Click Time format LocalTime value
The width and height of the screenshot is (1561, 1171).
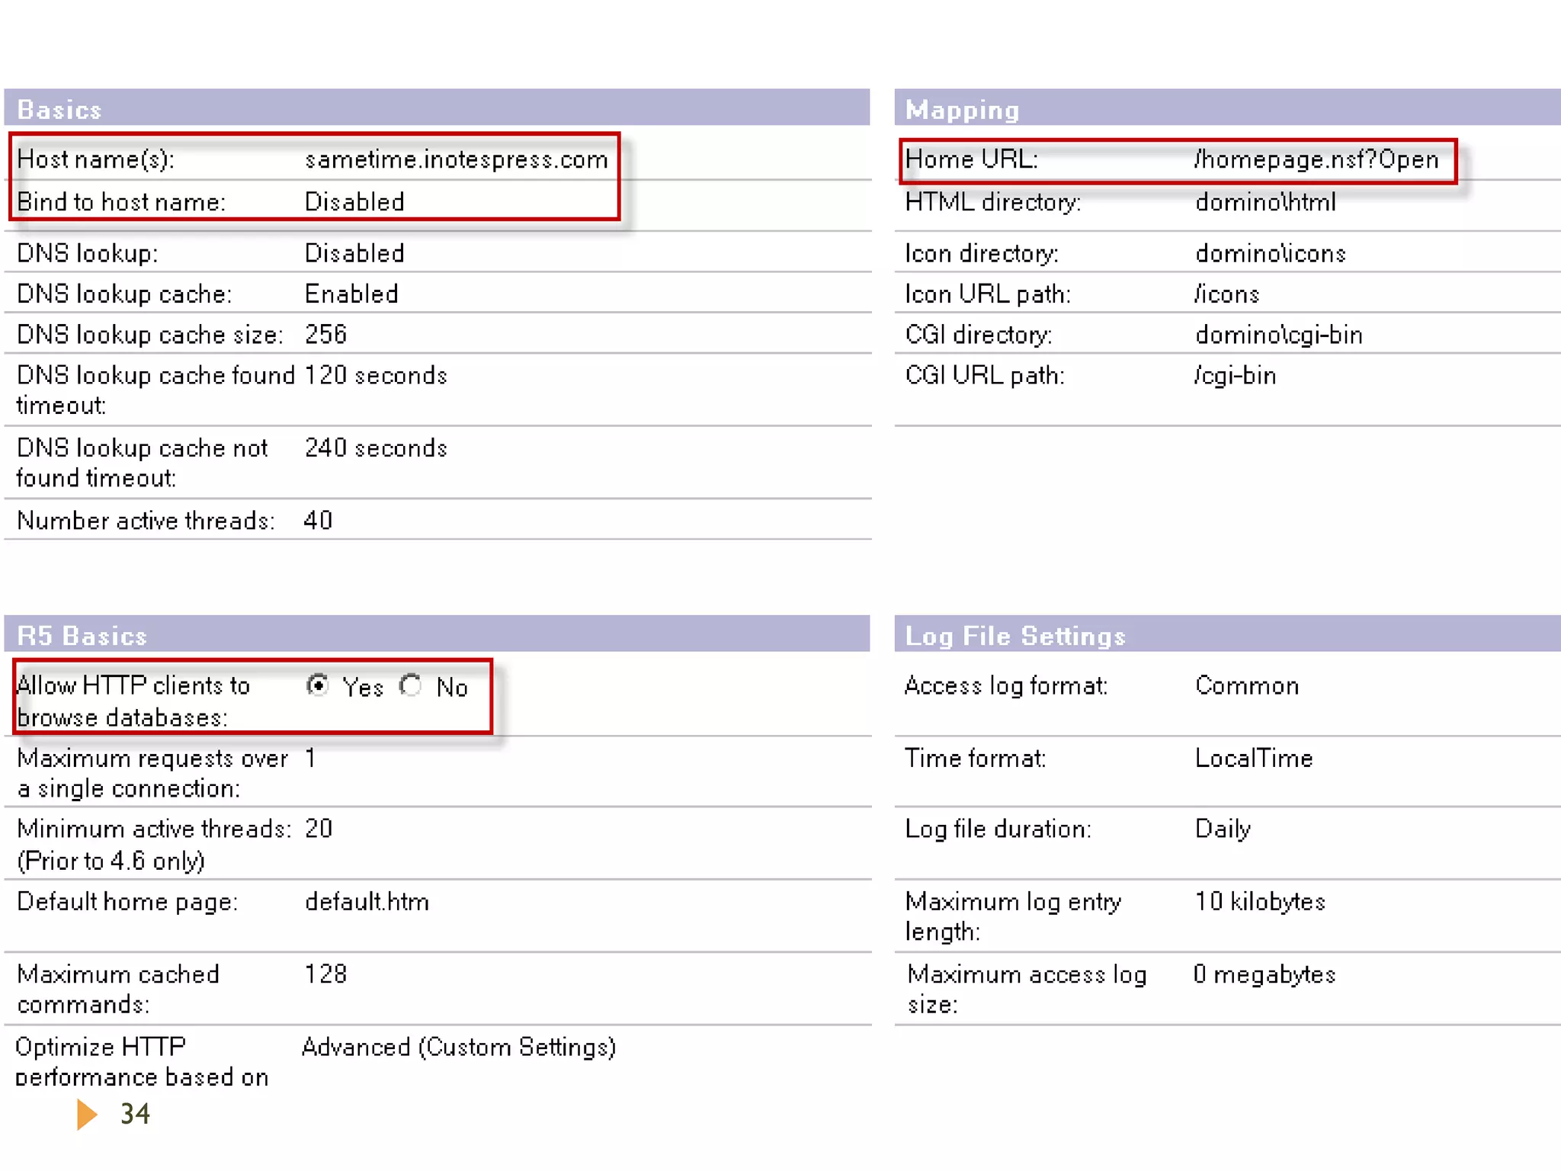click(1253, 758)
